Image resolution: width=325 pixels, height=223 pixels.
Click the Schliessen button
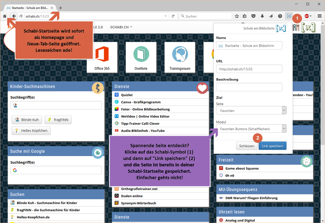pos(247,146)
